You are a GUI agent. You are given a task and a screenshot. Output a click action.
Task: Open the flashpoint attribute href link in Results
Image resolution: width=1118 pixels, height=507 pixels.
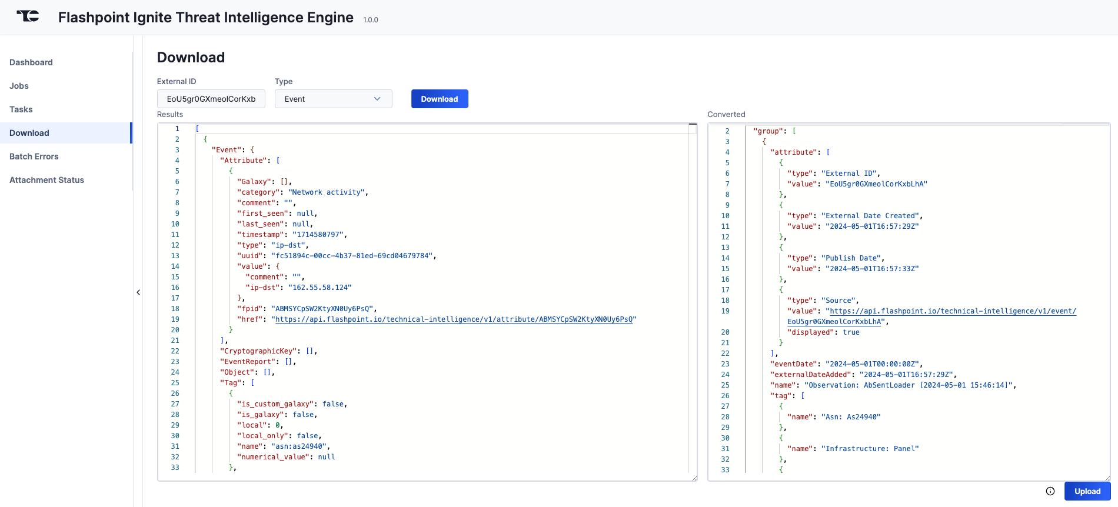click(x=454, y=319)
